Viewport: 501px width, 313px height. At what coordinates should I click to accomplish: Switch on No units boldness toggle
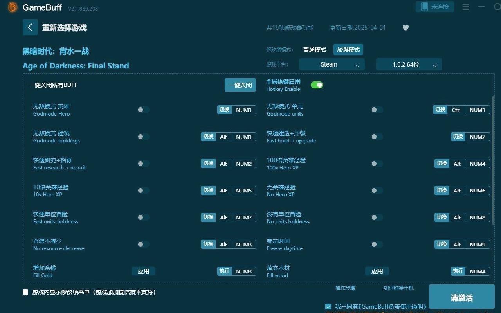tap(377, 217)
